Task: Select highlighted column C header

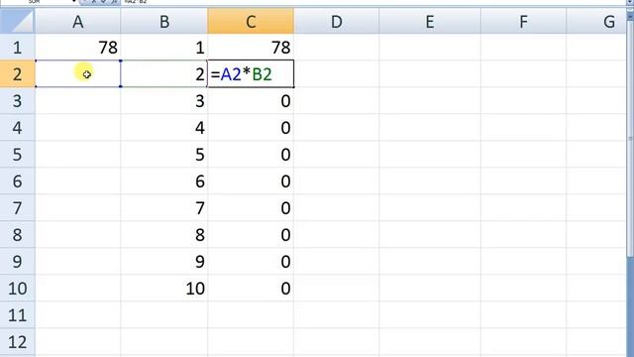Action: point(251,21)
